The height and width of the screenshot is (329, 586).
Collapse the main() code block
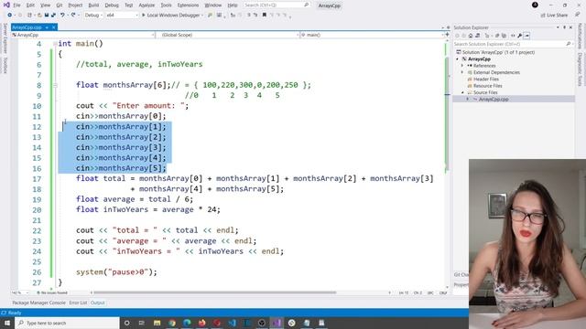coord(55,44)
